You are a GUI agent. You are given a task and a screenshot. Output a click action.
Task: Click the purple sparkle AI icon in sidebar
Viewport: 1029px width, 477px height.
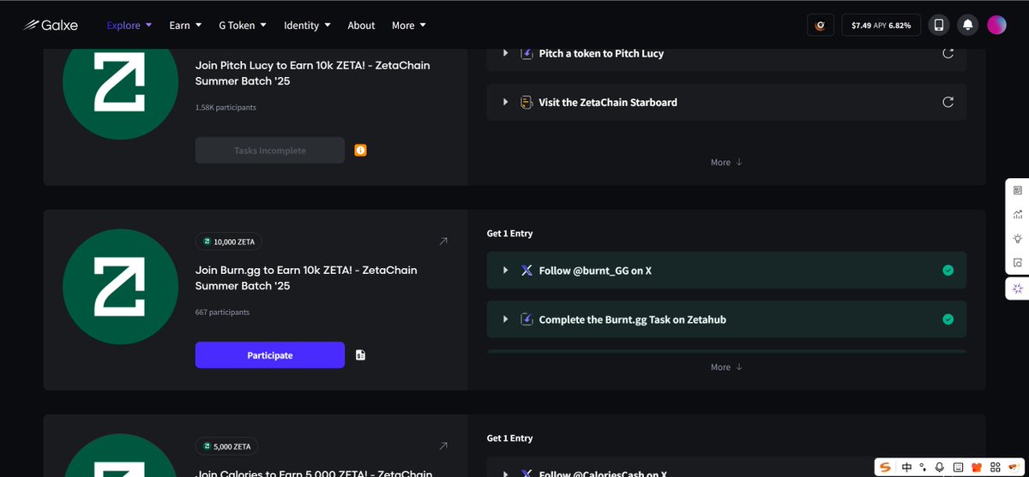[1018, 289]
